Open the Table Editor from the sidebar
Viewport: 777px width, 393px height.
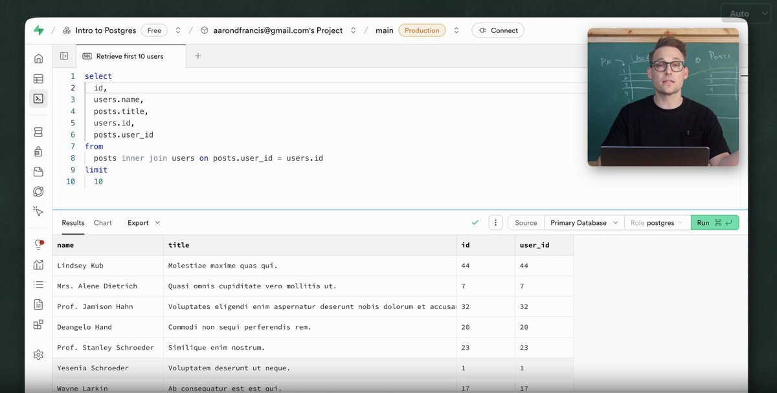38,78
